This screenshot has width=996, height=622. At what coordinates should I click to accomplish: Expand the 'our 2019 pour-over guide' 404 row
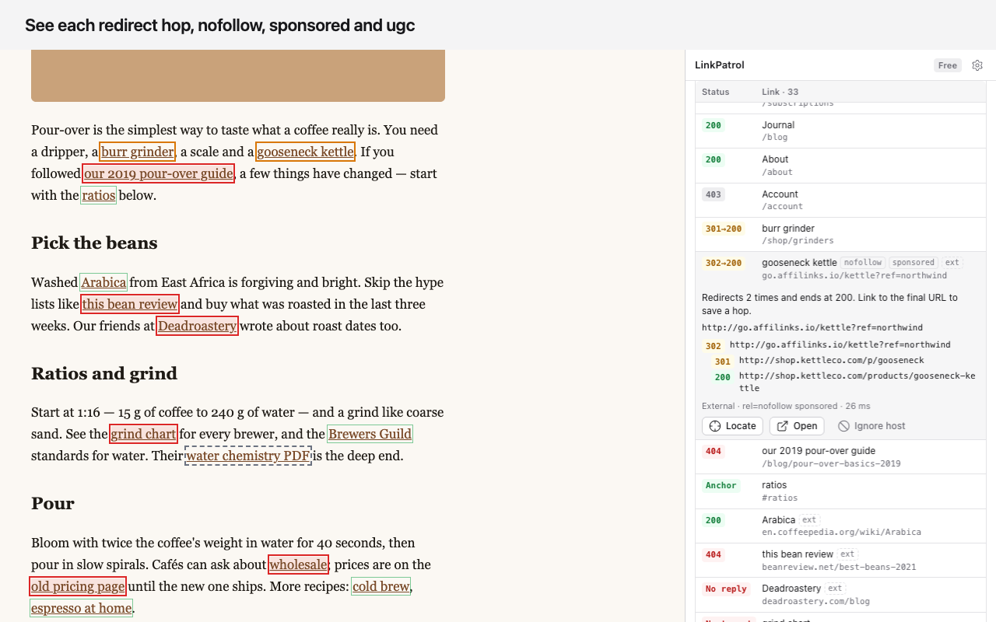pyautogui.click(x=840, y=457)
